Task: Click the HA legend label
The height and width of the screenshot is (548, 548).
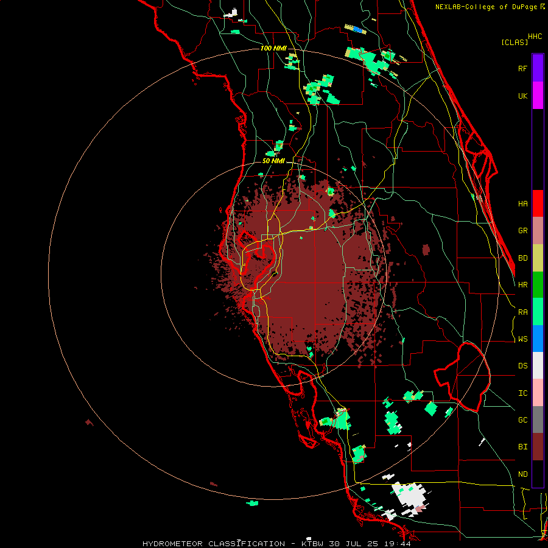Action: [x=522, y=204]
